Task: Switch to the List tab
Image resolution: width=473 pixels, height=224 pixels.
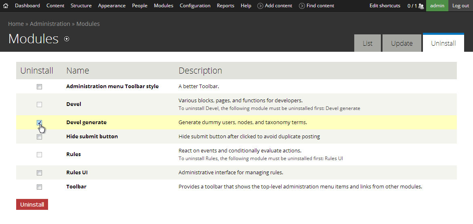Action: coord(368,43)
